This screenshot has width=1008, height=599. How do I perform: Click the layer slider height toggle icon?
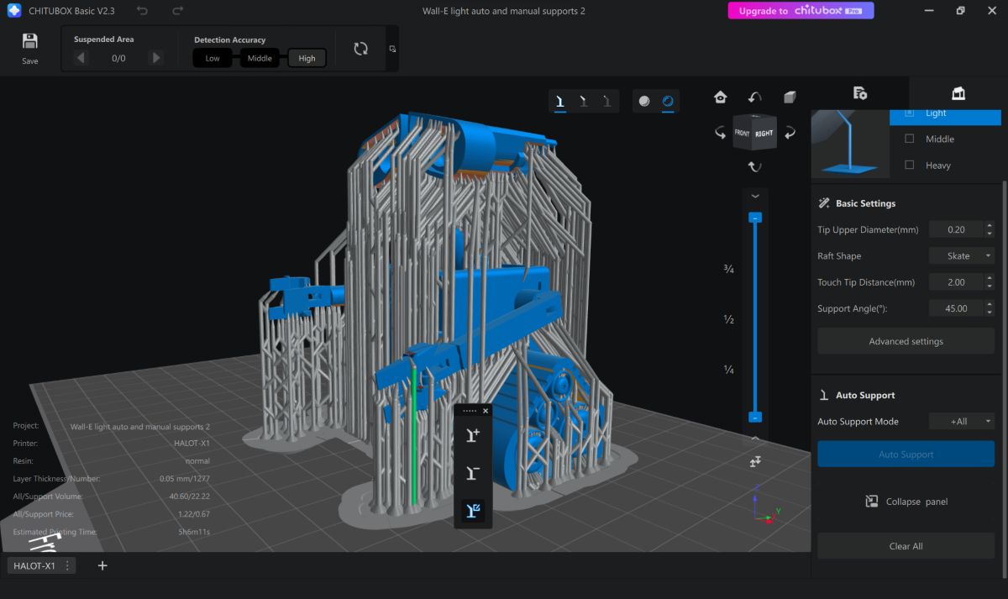point(754,461)
